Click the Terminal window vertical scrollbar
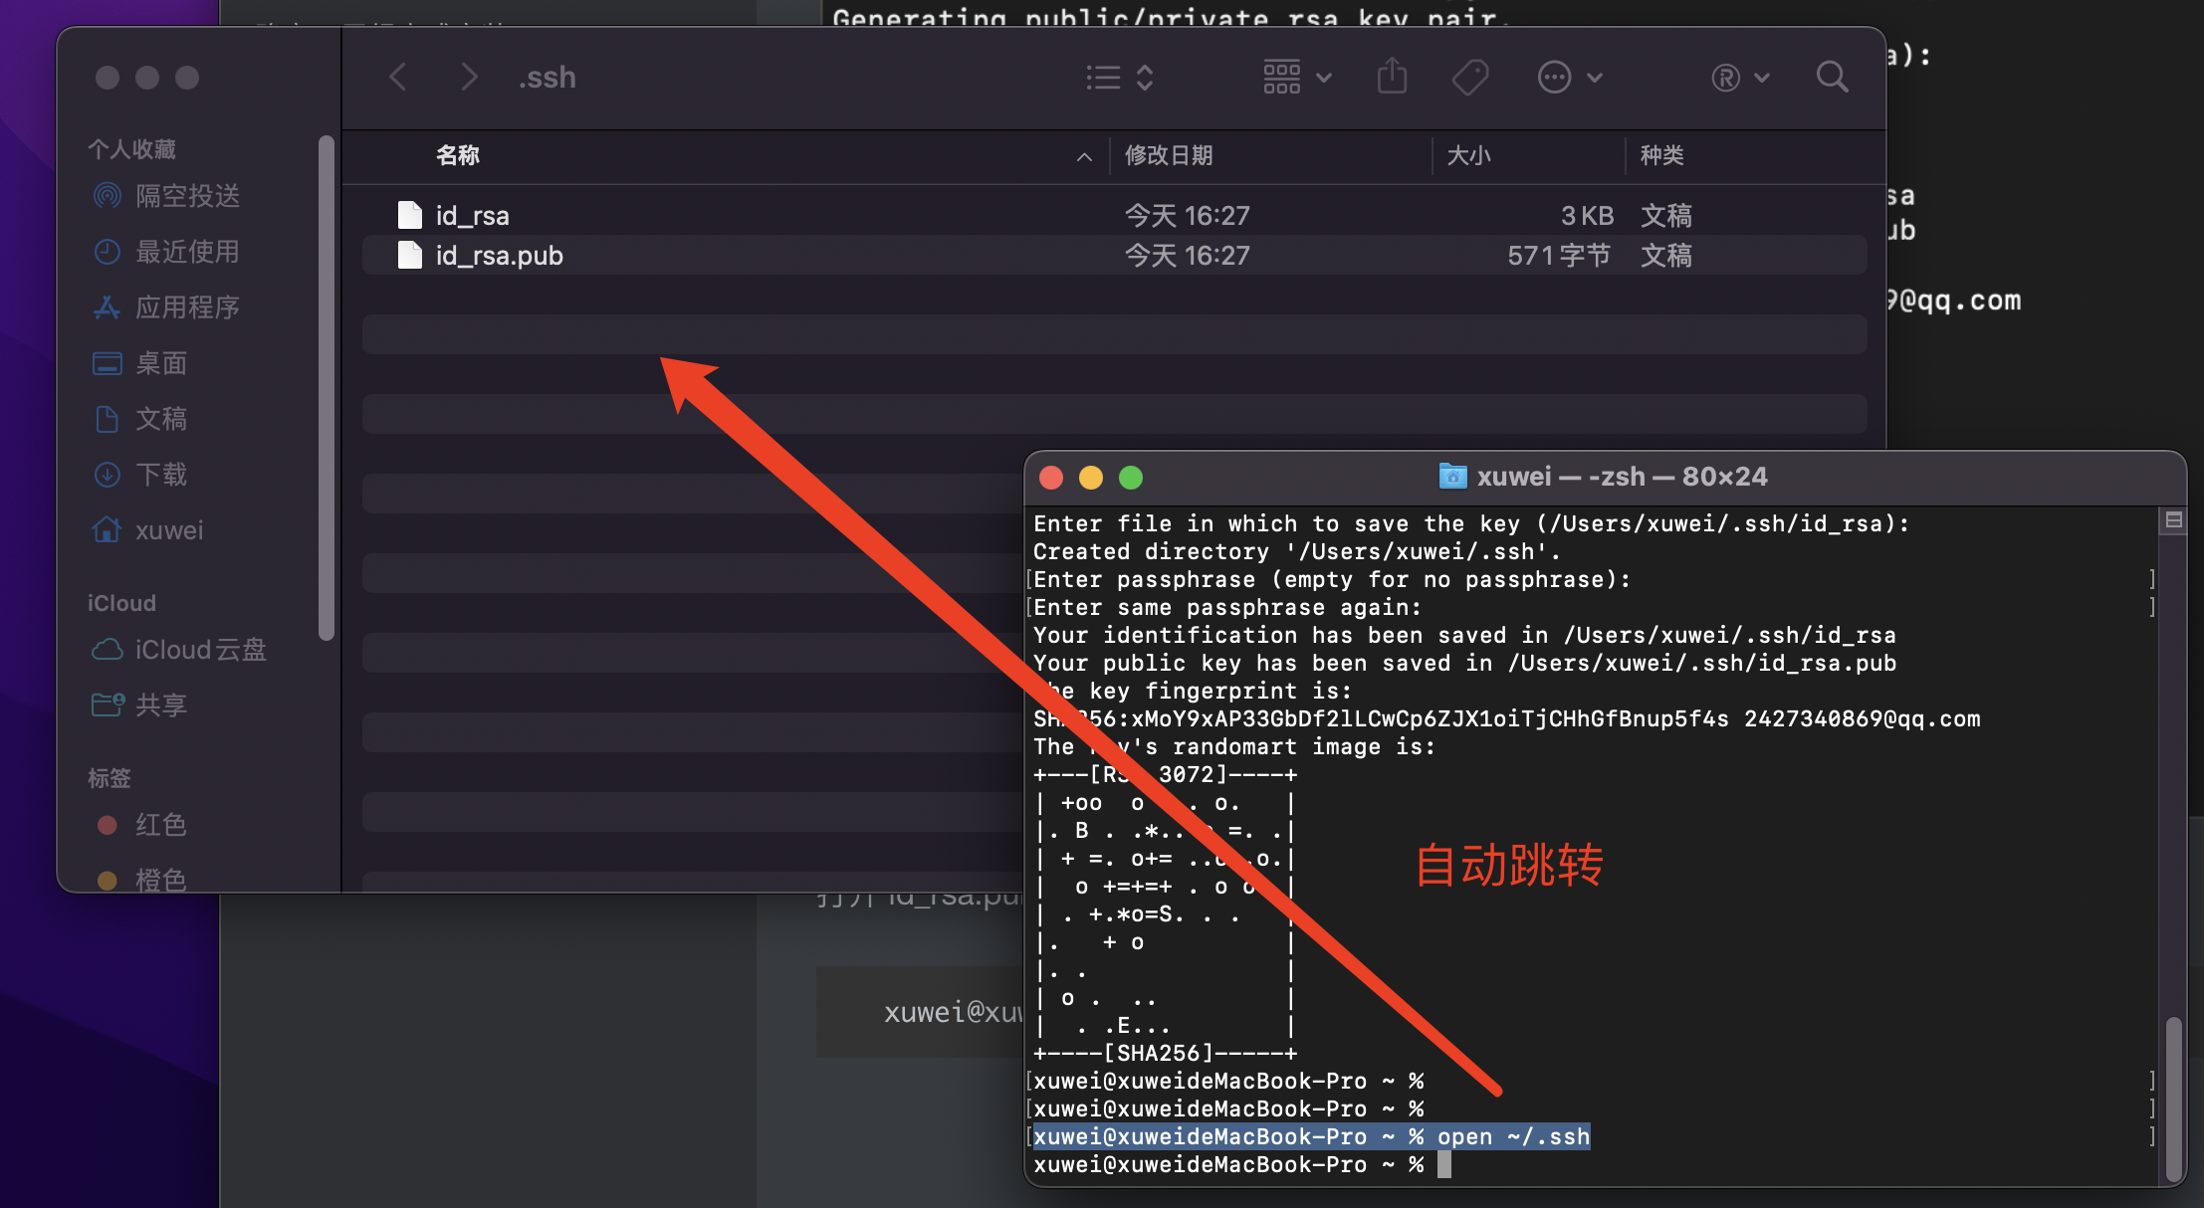The height and width of the screenshot is (1208, 2204). (2173, 1095)
